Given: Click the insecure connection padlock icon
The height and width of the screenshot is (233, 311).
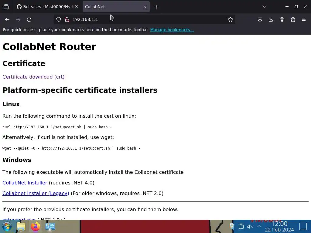Looking at the screenshot, I should tap(67, 19).
